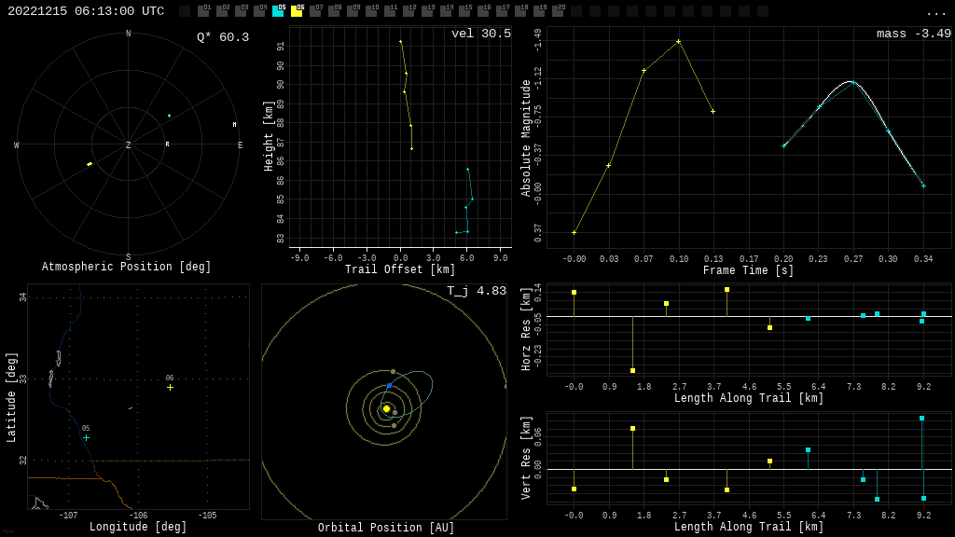Click the T_j 4.83 value label
Screen dimensions: 955x537
pos(477,291)
